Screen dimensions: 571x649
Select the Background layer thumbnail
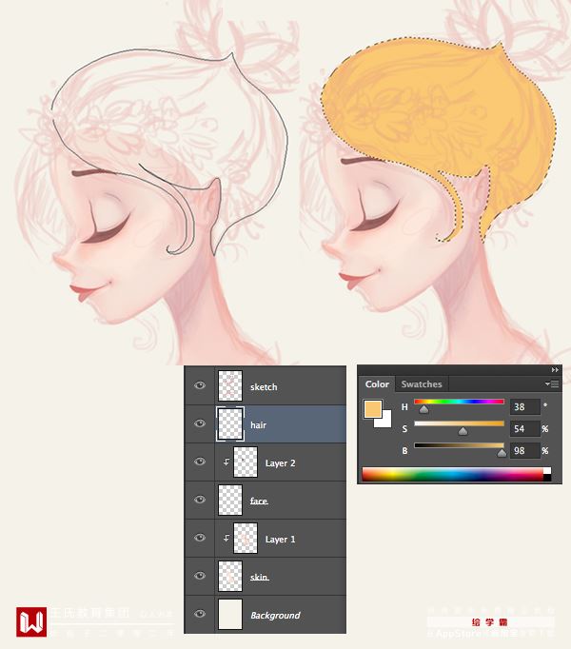230,614
